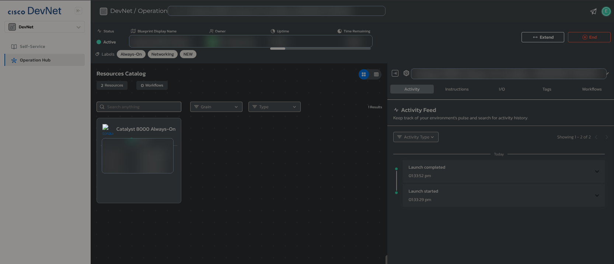Collapse the side panel with arrow icon
This screenshot has width=614, height=264.
click(395, 73)
